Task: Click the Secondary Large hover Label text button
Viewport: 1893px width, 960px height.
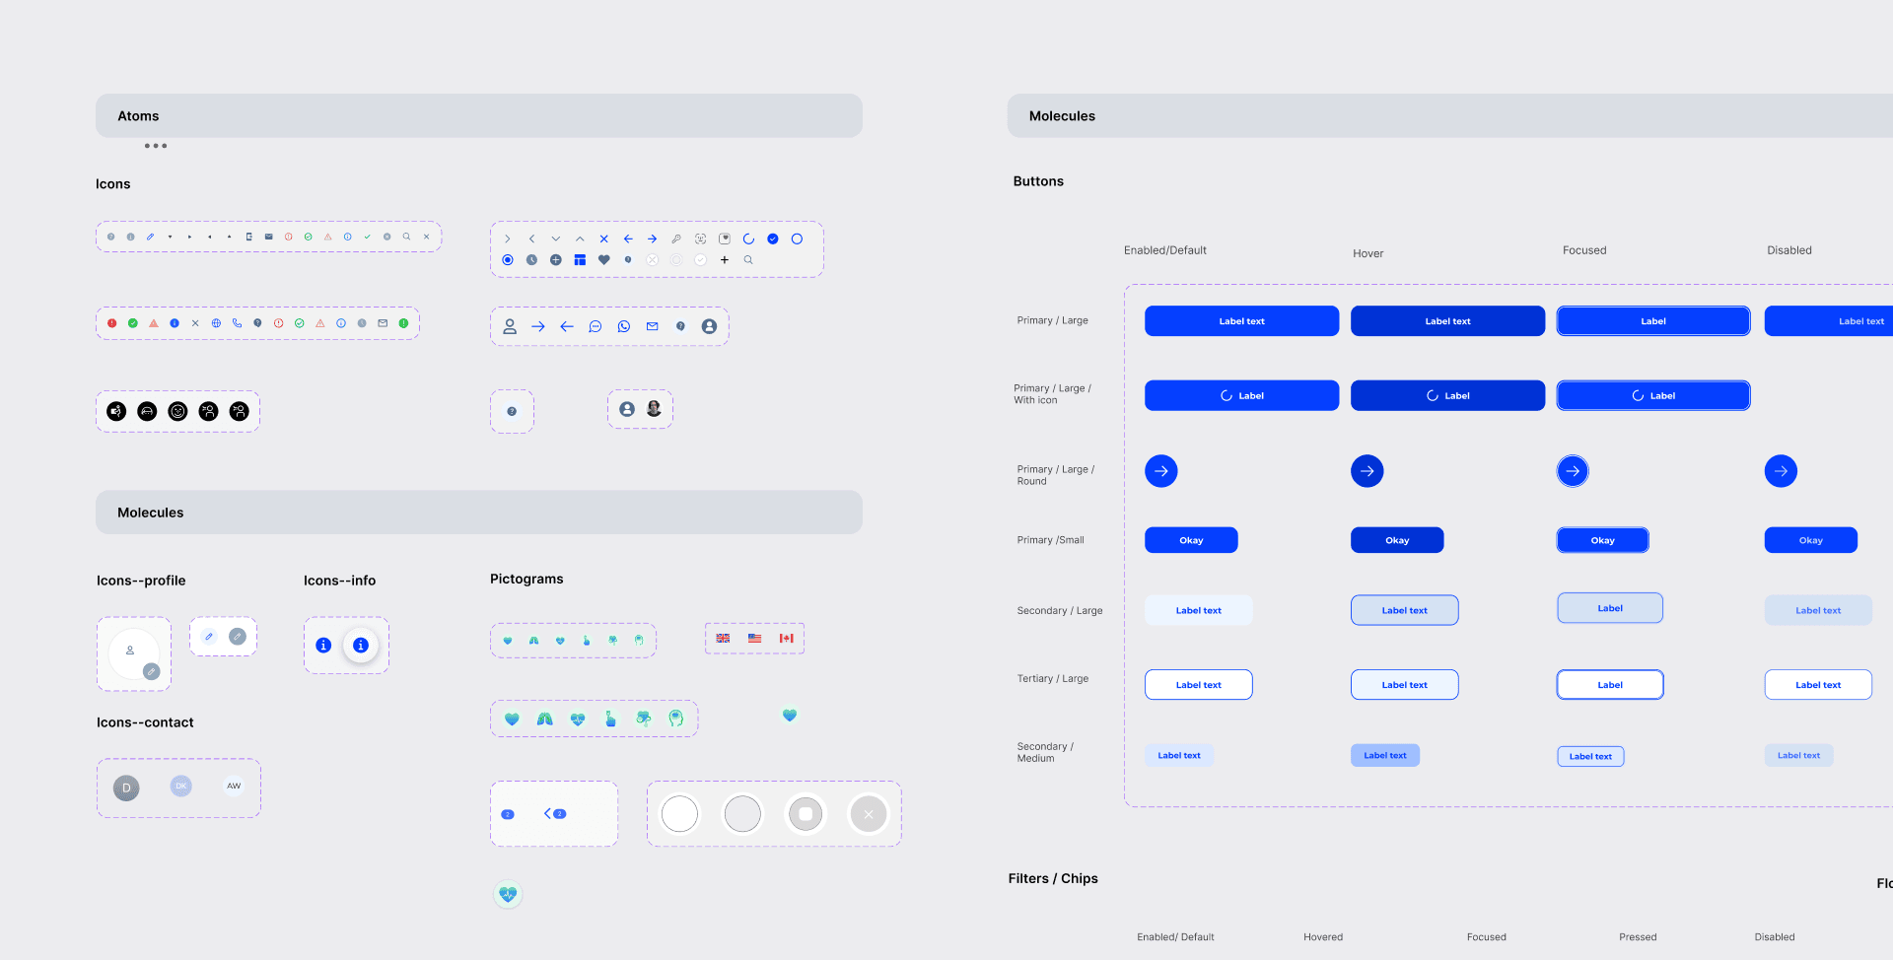Action: (1404, 610)
